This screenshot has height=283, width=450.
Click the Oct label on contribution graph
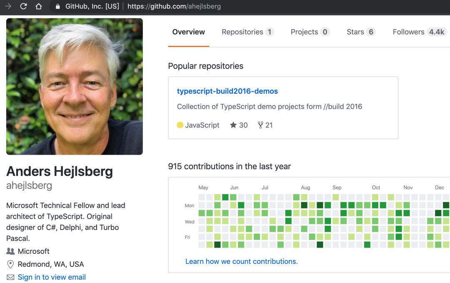pos(376,188)
